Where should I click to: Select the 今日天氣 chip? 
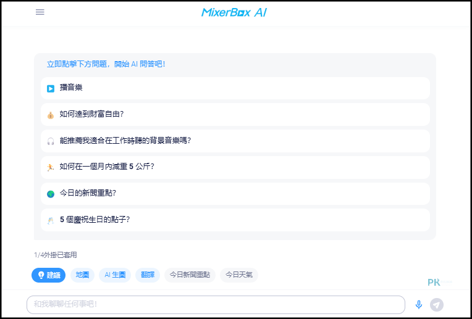(x=239, y=275)
